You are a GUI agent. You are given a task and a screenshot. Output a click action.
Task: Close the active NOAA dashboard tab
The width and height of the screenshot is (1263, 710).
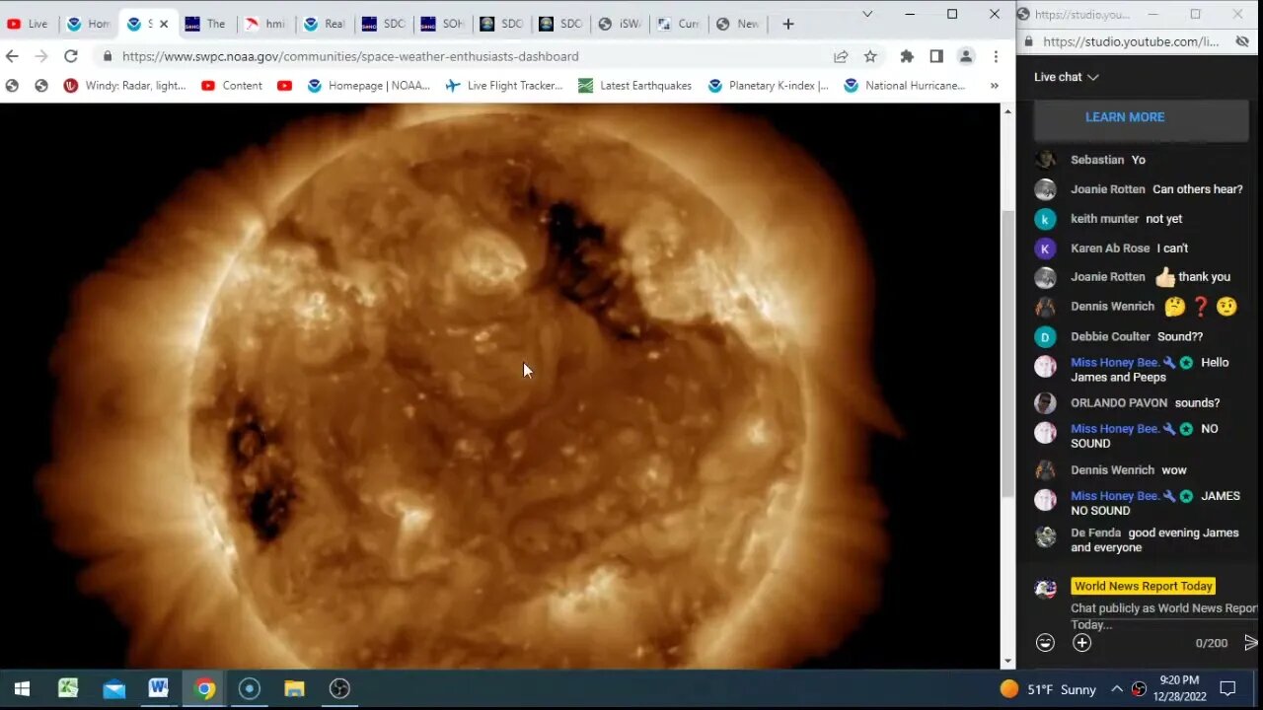[164, 24]
